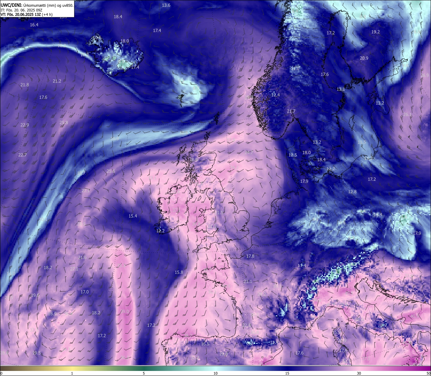Select the 19.5 value label
Screen dimensions: 431x376
(x=36, y=353)
